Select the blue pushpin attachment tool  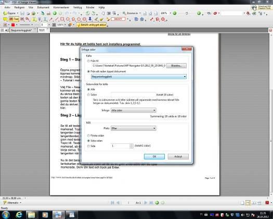[x=90, y=19]
